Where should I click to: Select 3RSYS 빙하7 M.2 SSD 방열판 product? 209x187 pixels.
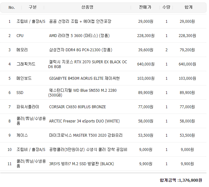(x=82, y=164)
